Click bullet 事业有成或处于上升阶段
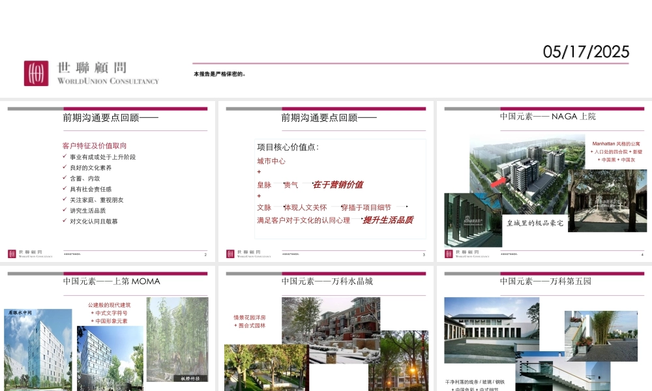 [102, 157]
